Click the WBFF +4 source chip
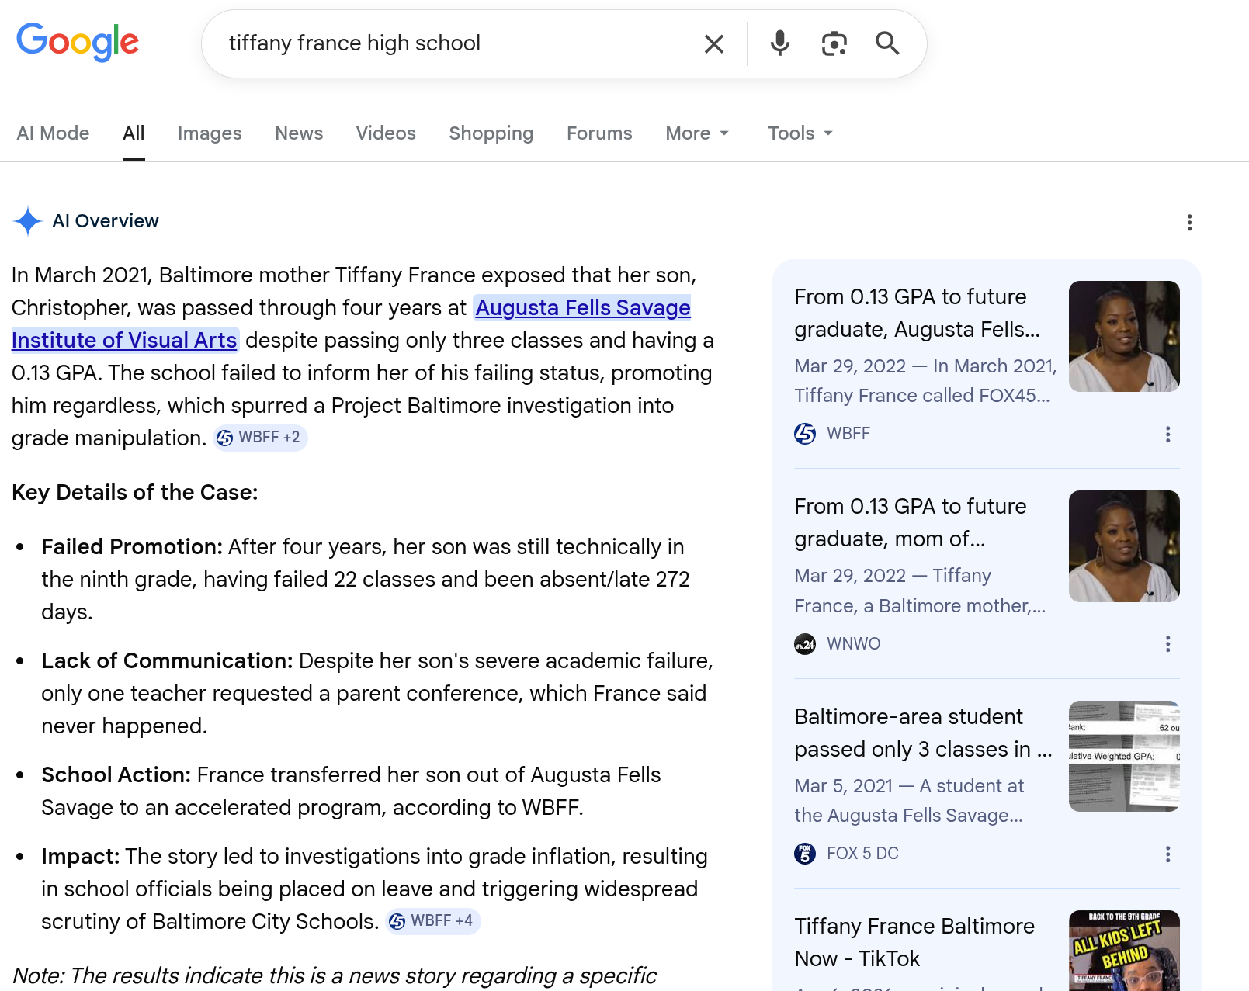This screenshot has width=1249, height=991. [433, 921]
